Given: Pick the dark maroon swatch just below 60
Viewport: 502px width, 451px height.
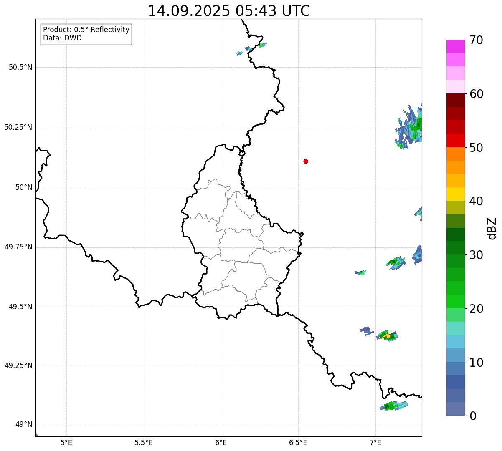Looking at the screenshot, I should click(x=456, y=100).
